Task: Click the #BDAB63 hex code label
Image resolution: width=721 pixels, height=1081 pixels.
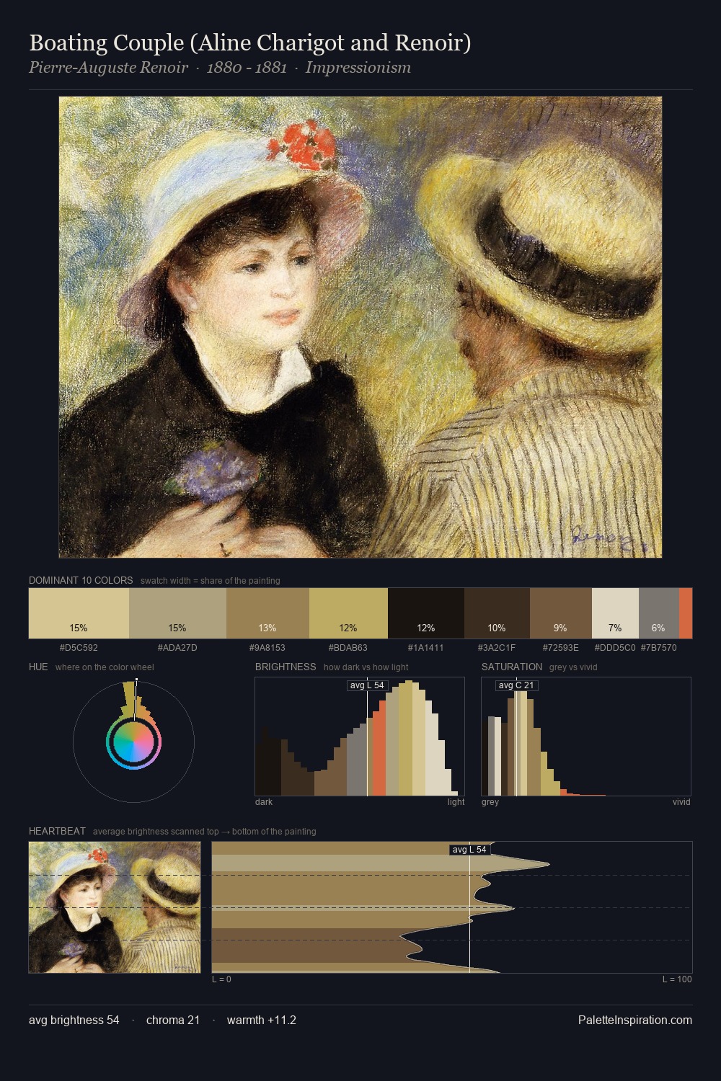Action: pos(348,648)
